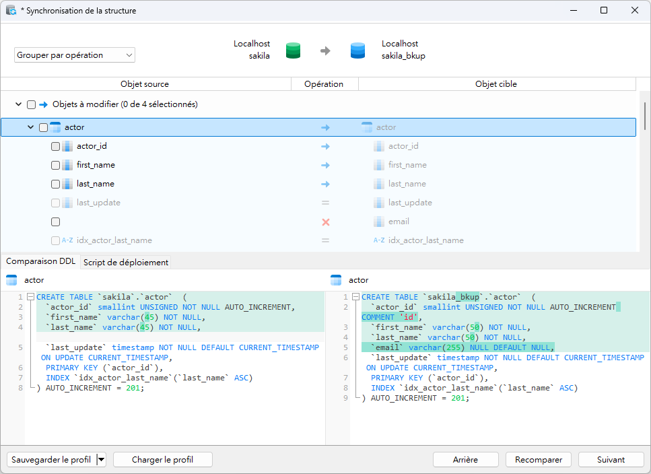The width and height of the screenshot is (651, 474).
Task: Click the green sakila source database icon
Action: point(293,50)
